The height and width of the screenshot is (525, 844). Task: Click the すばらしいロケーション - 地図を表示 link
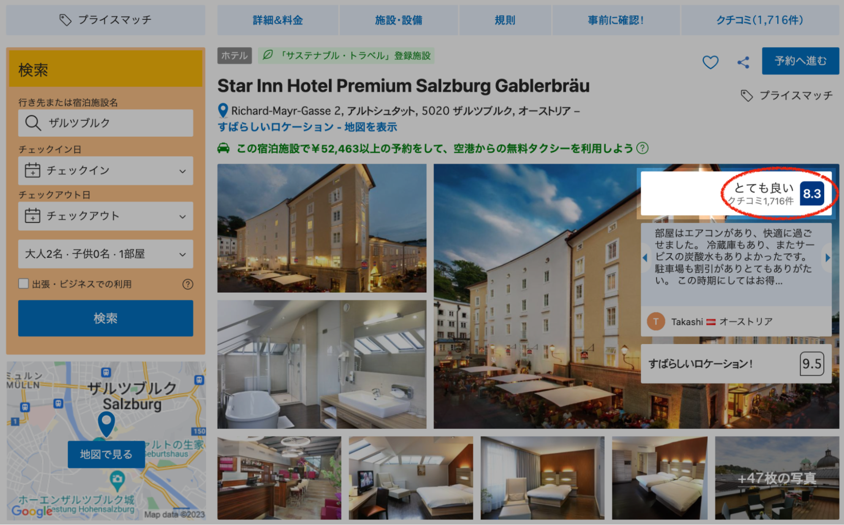tap(307, 127)
